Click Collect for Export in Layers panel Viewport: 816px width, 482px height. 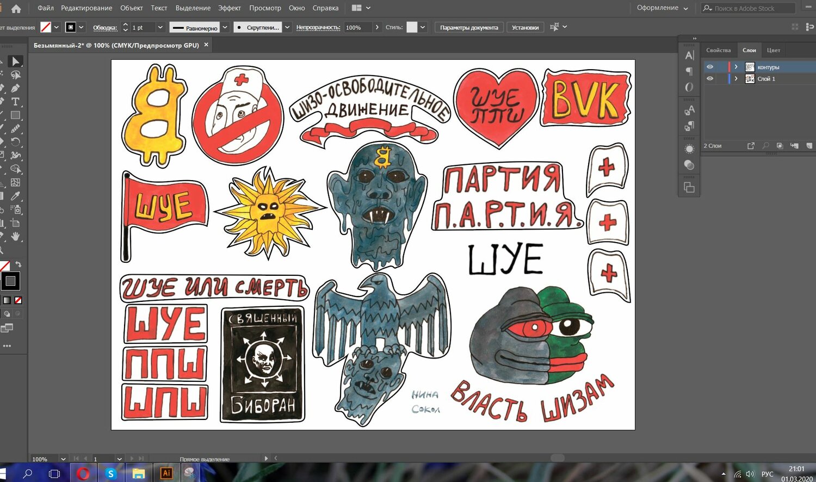coord(751,146)
